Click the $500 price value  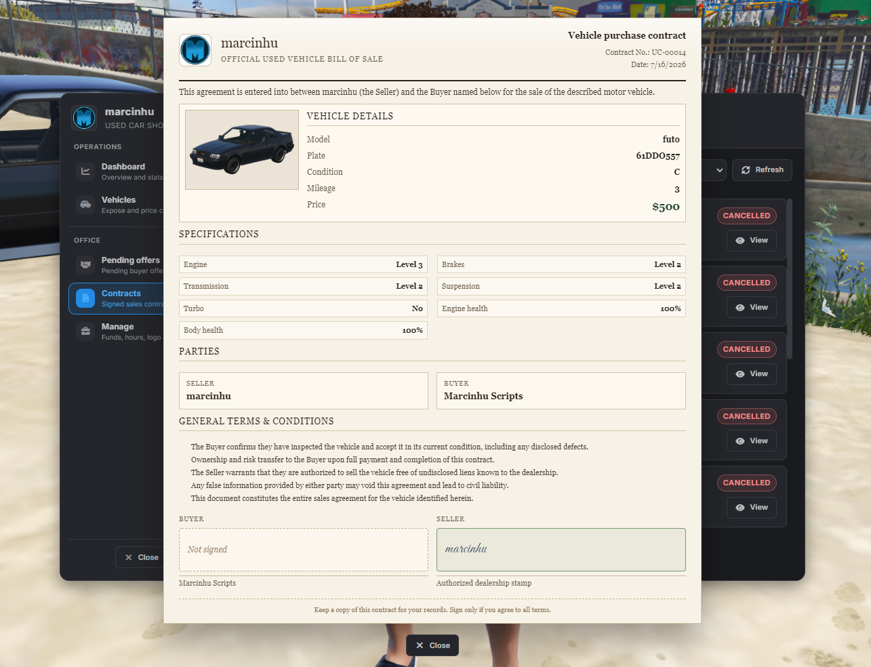[666, 207]
